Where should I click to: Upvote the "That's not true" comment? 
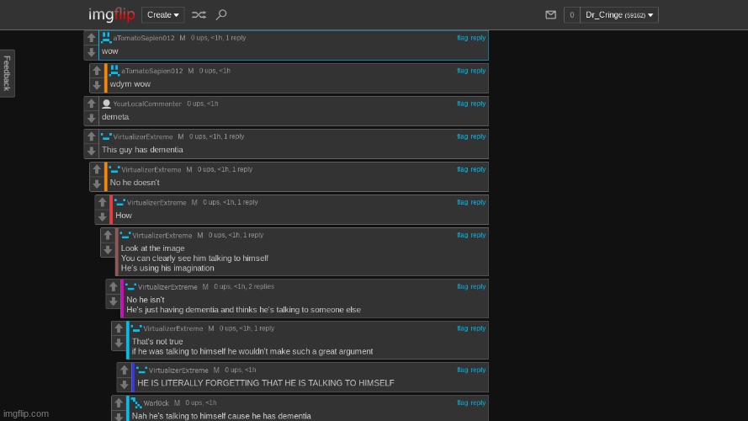click(x=119, y=328)
